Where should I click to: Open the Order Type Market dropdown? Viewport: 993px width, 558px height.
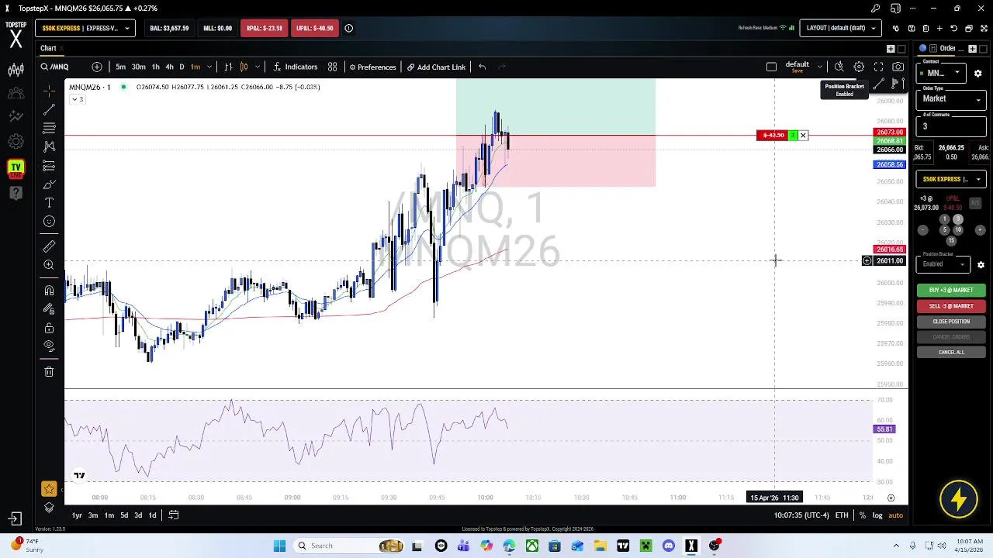pos(951,99)
